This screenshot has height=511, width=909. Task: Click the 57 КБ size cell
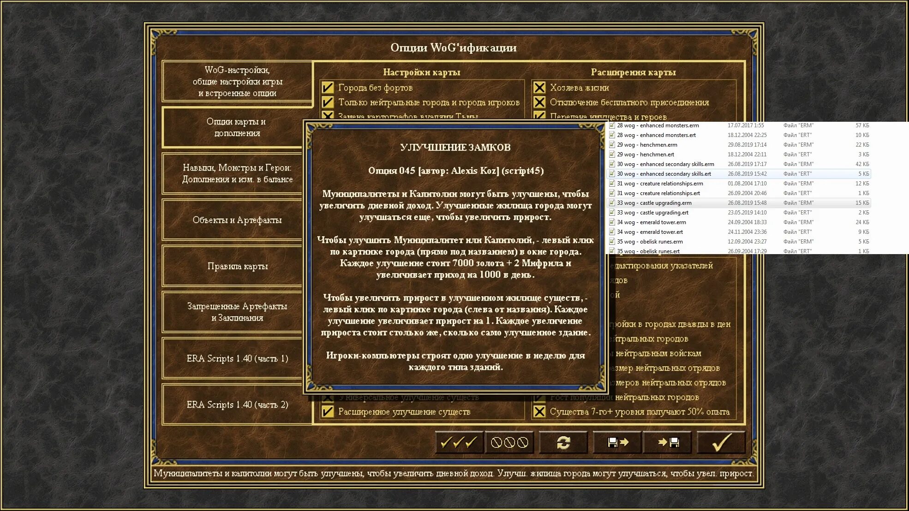tap(862, 125)
